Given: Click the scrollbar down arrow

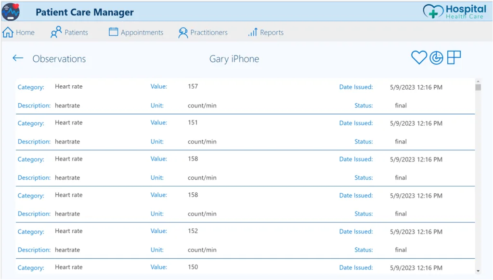Looking at the screenshot, I should tap(478, 271).
